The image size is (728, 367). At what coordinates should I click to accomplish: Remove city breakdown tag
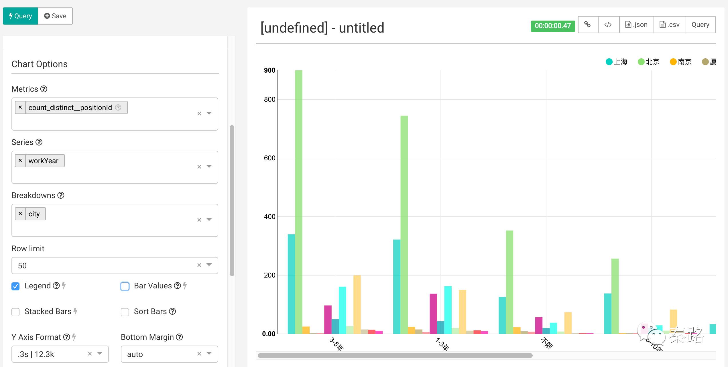[x=20, y=214]
